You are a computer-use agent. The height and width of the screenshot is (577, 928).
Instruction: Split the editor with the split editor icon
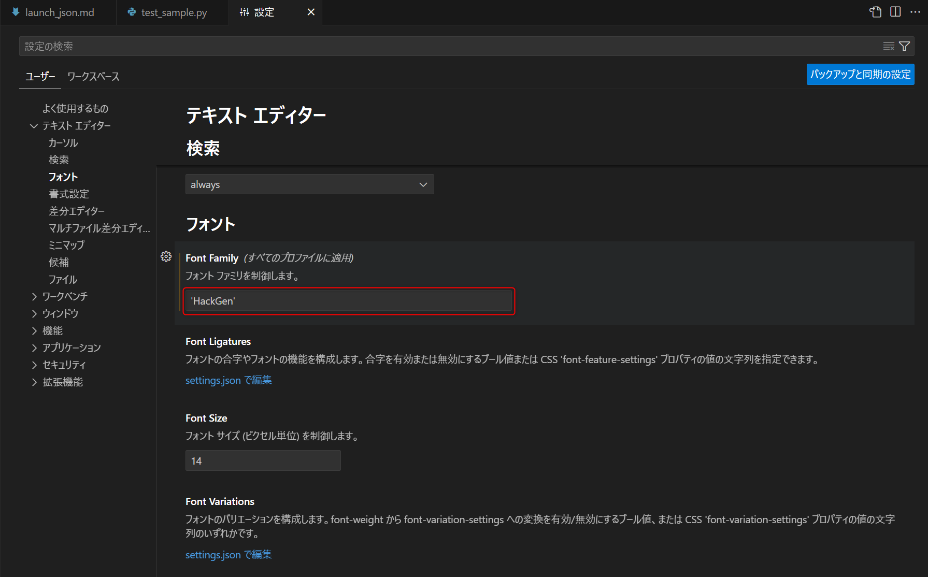pos(896,11)
